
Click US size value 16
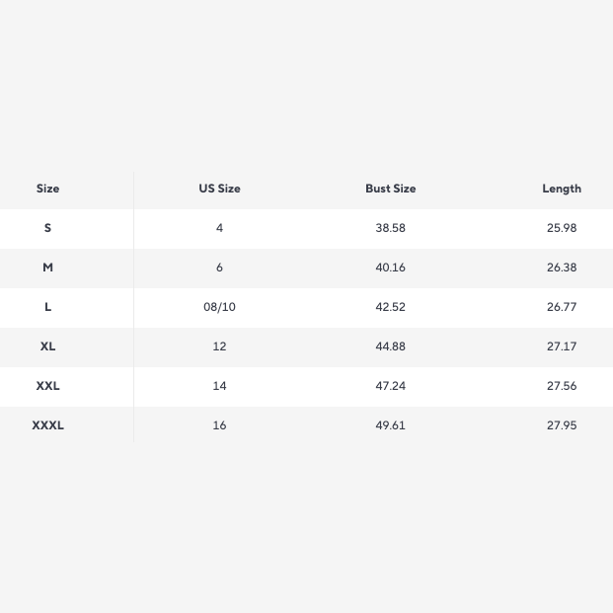point(219,425)
